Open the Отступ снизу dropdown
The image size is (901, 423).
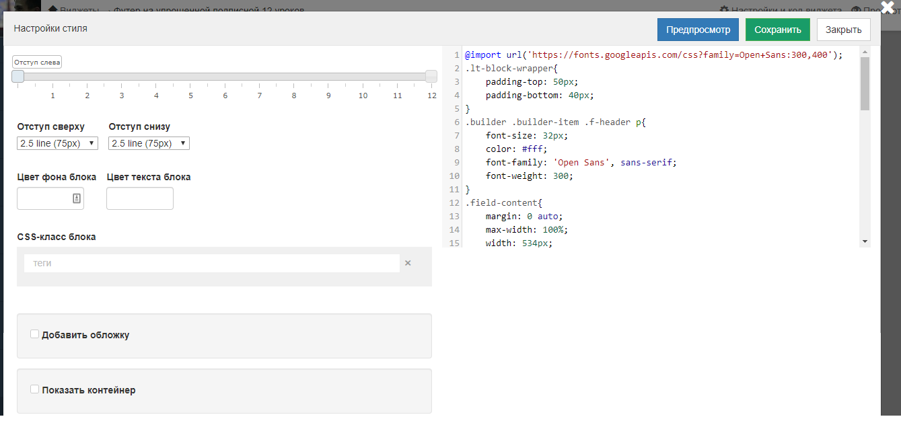pyautogui.click(x=149, y=143)
